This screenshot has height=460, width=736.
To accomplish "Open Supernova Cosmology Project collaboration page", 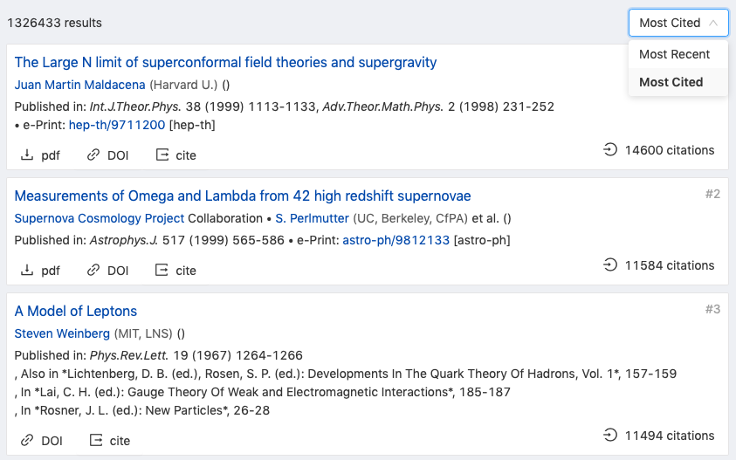I will (100, 218).
